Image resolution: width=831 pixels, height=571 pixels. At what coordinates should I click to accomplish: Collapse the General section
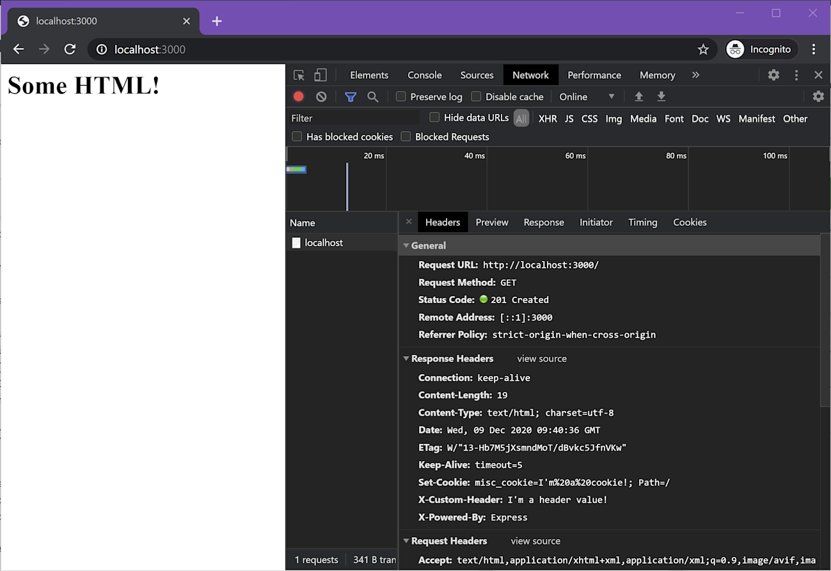[x=407, y=246]
